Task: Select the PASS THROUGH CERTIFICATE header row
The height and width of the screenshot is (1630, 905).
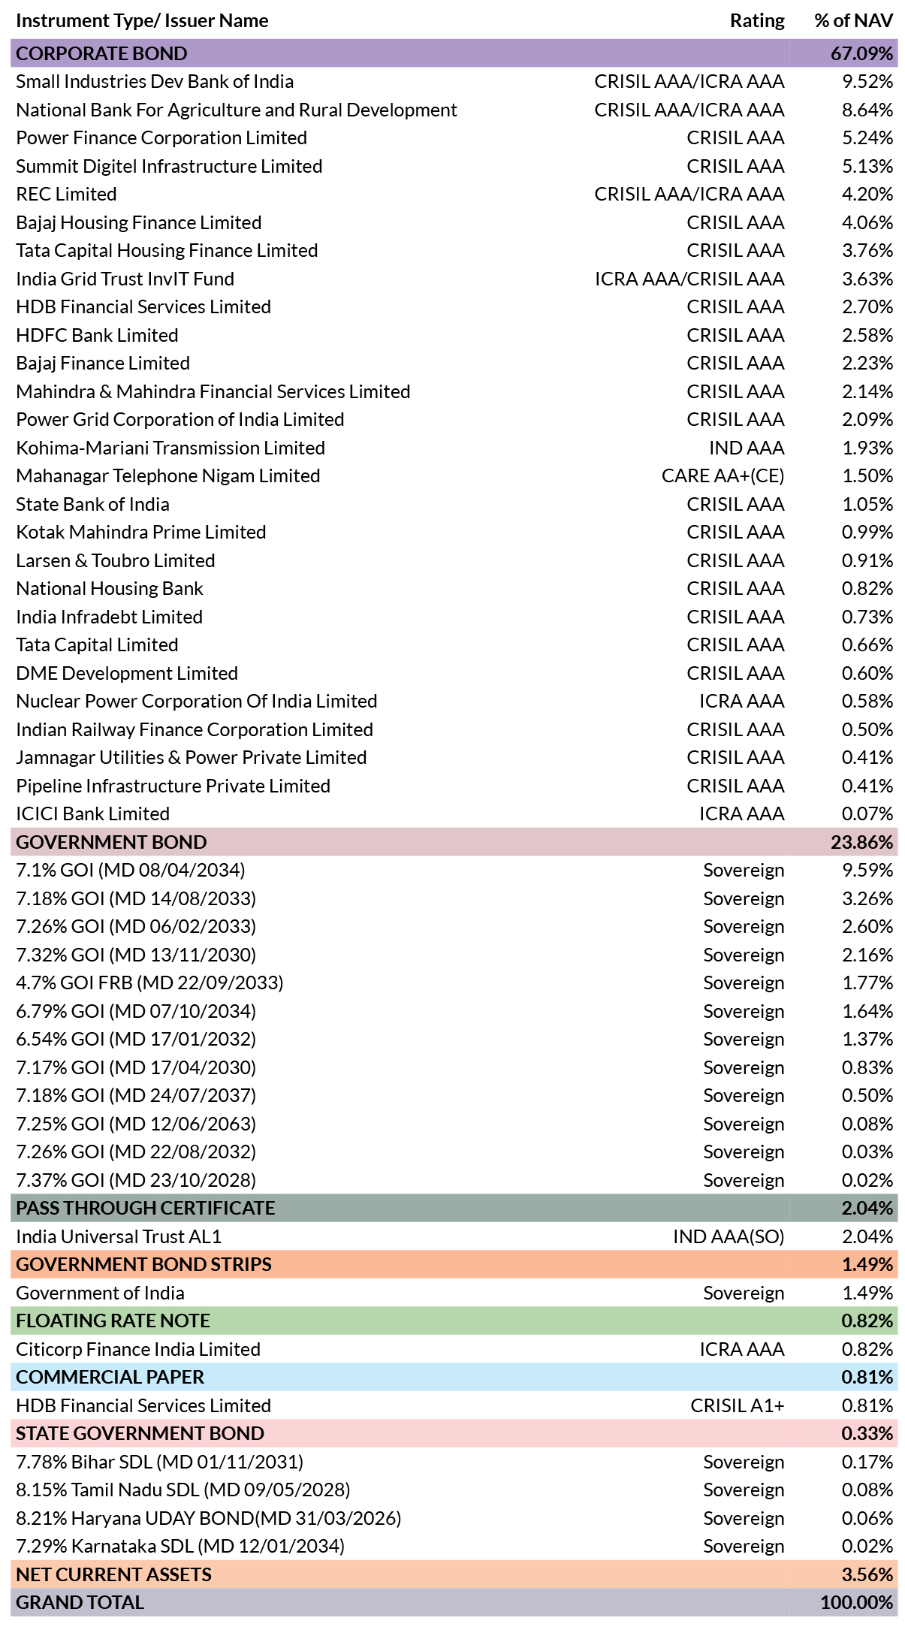Action: click(x=454, y=1208)
